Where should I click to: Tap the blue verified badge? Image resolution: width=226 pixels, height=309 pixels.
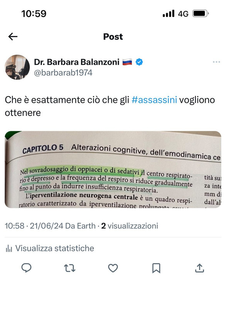coord(139,62)
